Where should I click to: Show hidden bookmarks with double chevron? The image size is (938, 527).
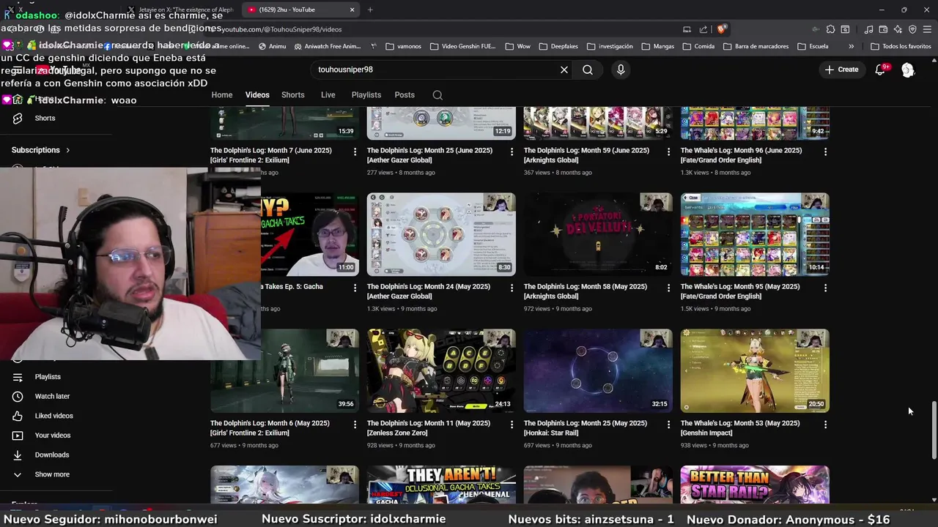851,46
